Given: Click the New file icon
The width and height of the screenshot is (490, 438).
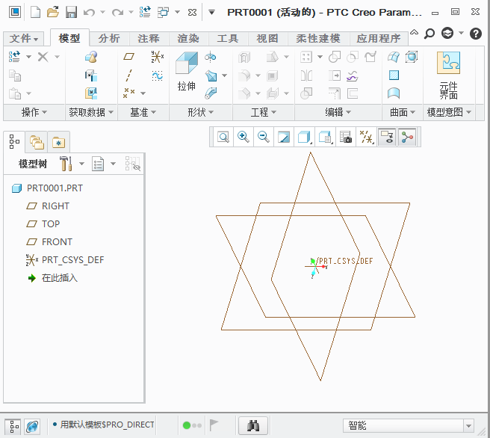Looking at the screenshot, I should pyautogui.click(x=35, y=13).
